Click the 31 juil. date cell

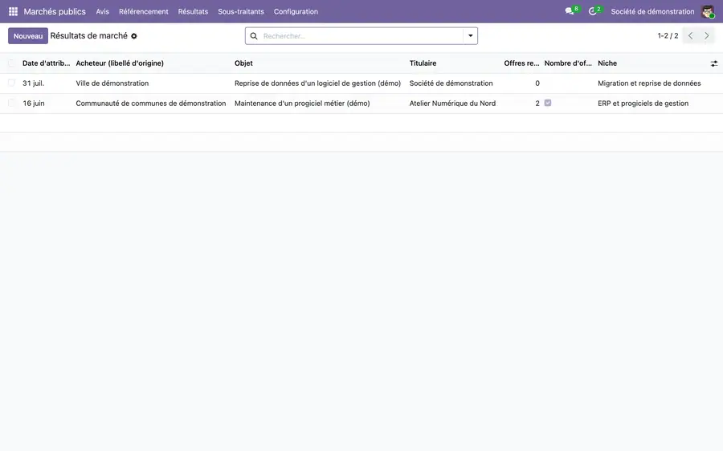pyautogui.click(x=33, y=83)
